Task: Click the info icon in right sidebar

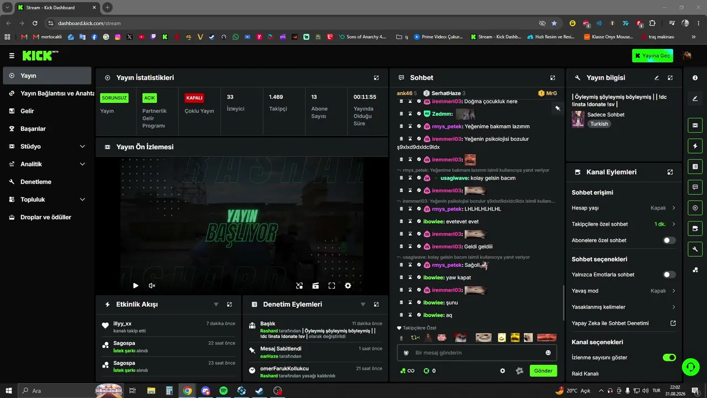Action: 695,78
